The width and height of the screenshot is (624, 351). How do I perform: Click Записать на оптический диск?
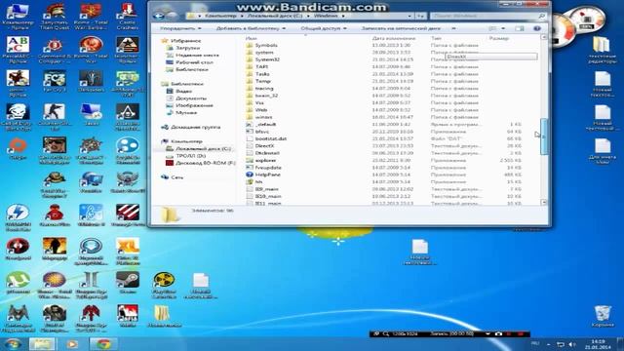pyautogui.click(x=401, y=28)
